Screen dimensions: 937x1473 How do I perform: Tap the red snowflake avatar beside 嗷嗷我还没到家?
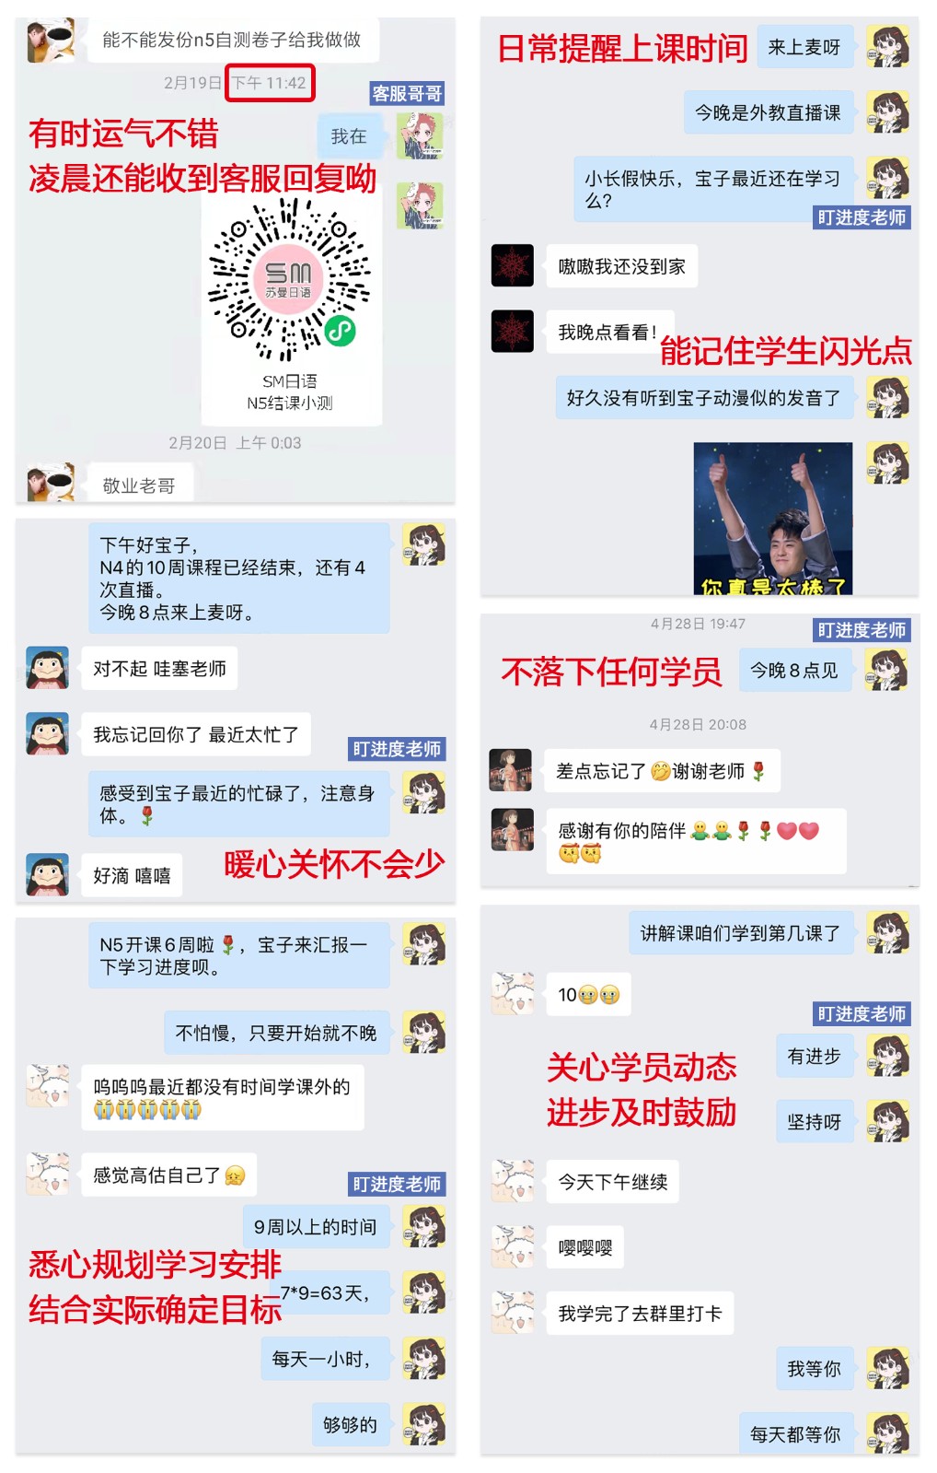click(x=513, y=265)
